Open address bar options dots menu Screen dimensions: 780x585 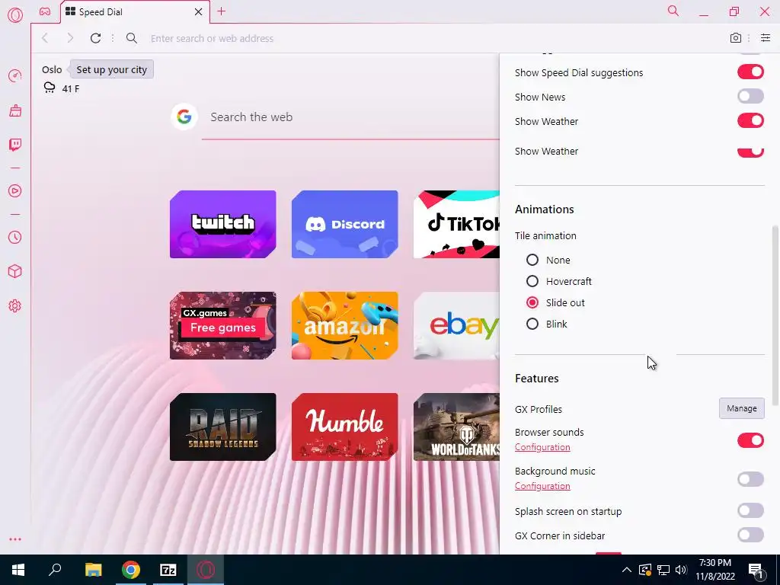[x=113, y=38]
